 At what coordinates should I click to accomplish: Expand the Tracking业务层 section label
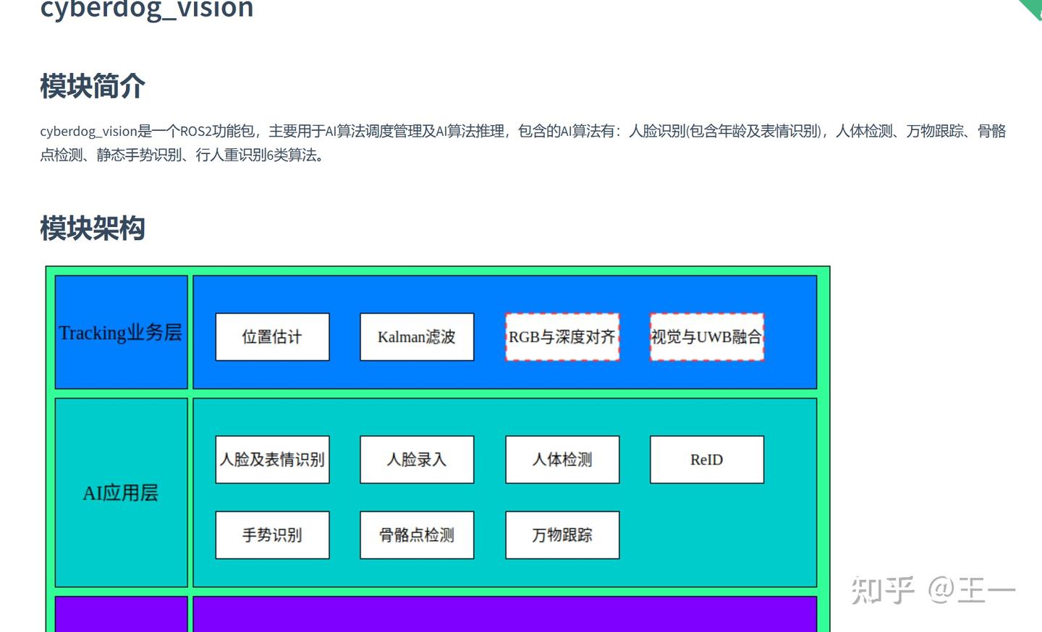click(121, 333)
